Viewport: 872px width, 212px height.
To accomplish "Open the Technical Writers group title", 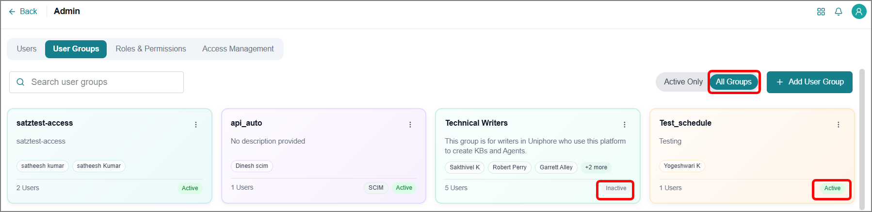I will point(476,123).
